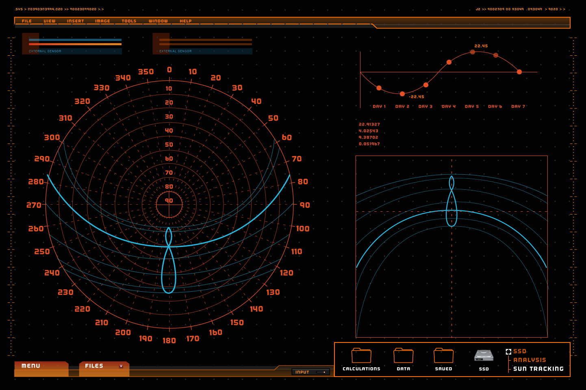This screenshot has width=586, height=390.
Task: Click the J2 status readout
Action: pos(520,9)
